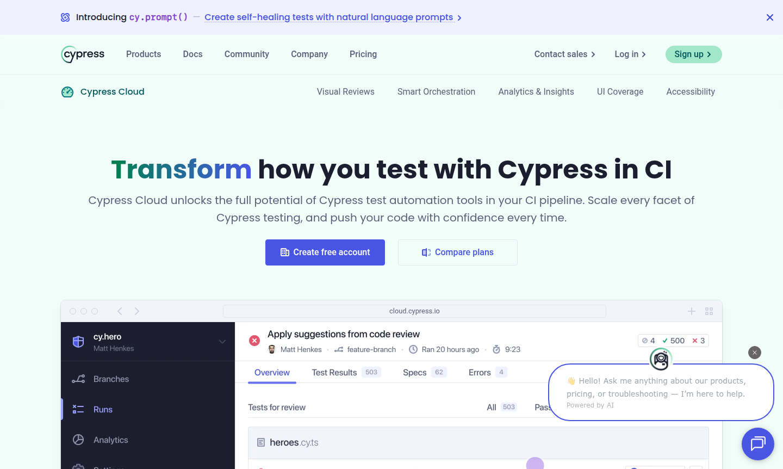
Task: Click the stopwatch duration icon on the run
Action: (x=496, y=349)
